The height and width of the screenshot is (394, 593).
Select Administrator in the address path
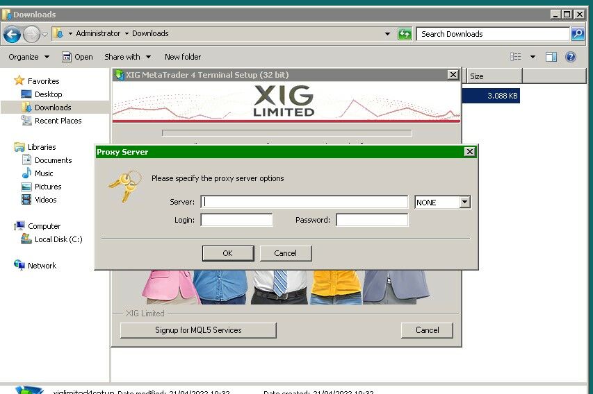pyautogui.click(x=98, y=33)
